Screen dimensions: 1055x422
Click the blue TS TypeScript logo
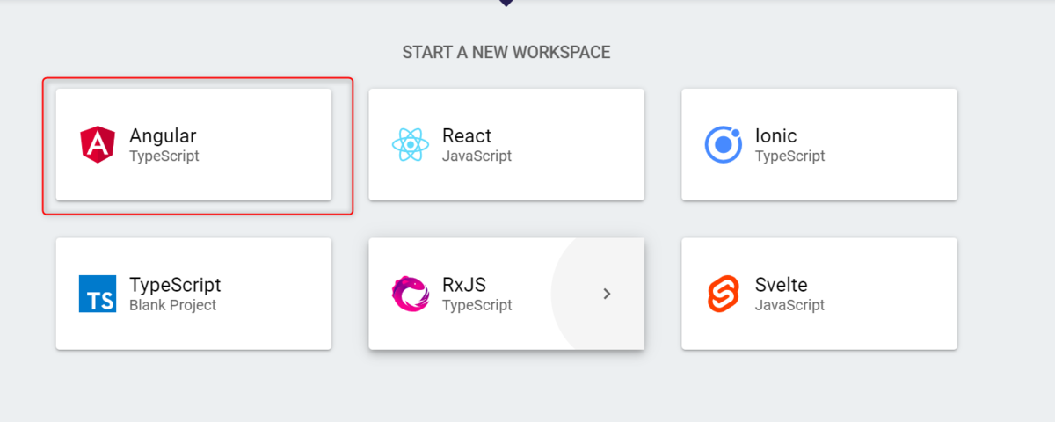click(x=97, y=294)
